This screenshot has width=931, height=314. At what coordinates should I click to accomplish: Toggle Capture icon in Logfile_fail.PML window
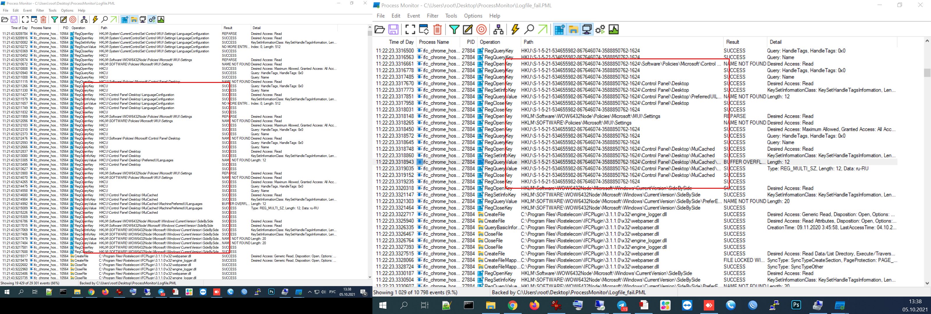click(410, 29)
